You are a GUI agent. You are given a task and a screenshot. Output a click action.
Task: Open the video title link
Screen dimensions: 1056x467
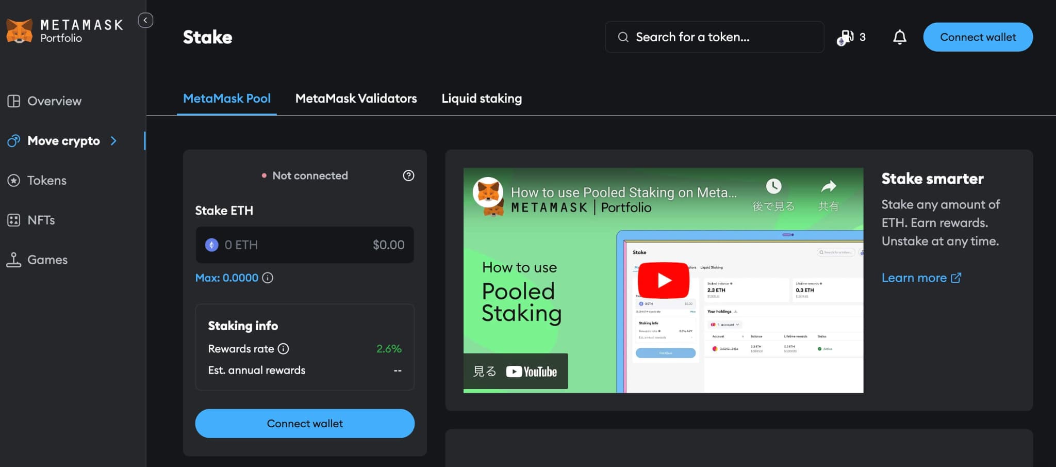tap(623, 192)
